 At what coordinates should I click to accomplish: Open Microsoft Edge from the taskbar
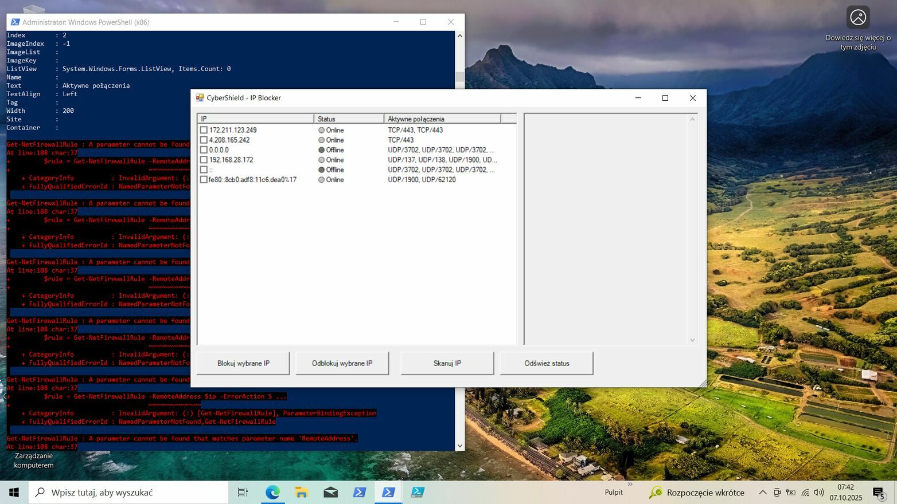click(x=272, y=492)
